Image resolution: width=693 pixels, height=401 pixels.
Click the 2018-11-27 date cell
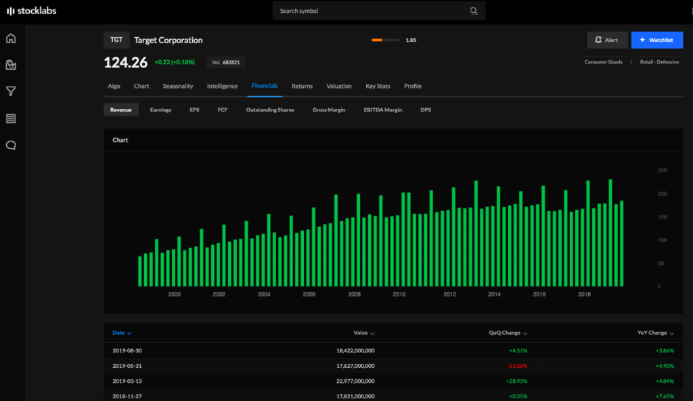[x=127, y=396]
